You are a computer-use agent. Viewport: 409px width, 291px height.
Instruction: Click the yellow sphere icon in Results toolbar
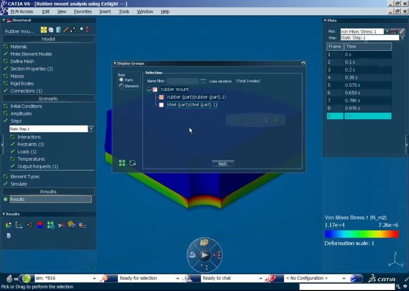pyautogui.click(x=71, y=225)
